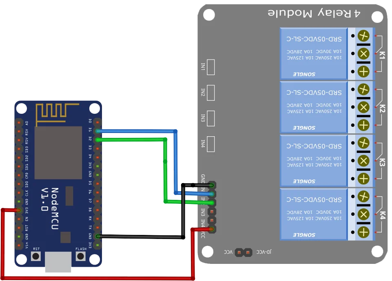
Task: Click the EN pin on the NodeMCU
Action: pos(19,219)
